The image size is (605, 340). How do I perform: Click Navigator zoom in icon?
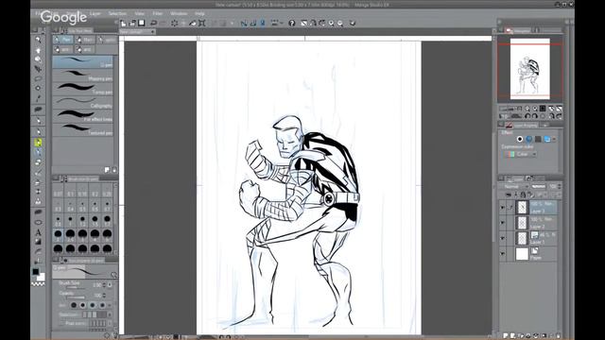point(535,109)
